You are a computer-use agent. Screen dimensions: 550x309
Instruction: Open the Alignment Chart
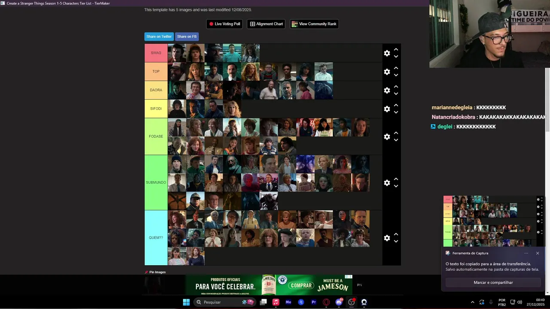266,24
